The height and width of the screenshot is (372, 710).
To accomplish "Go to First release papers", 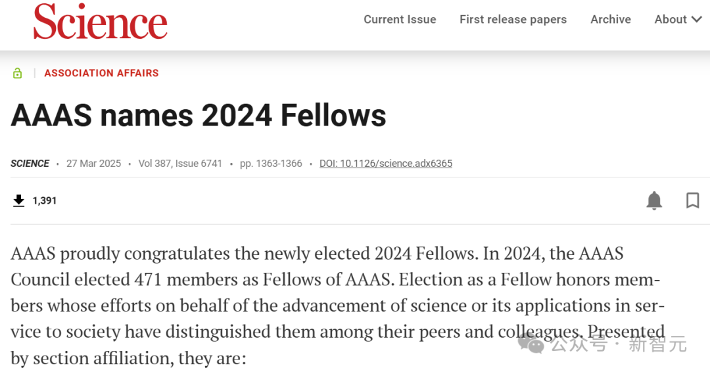I will [513, 20].
